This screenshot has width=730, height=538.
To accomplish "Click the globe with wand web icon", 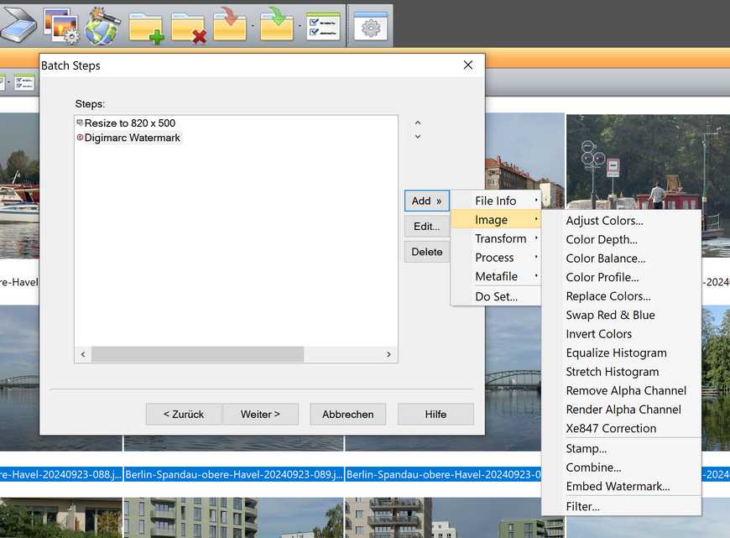I will (102, 25).
